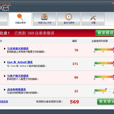Image resolution: width=114 pixels, height=114 pixels.
Task: Click the settings wrench and screwdriver icon
Action: pos(93,17)
